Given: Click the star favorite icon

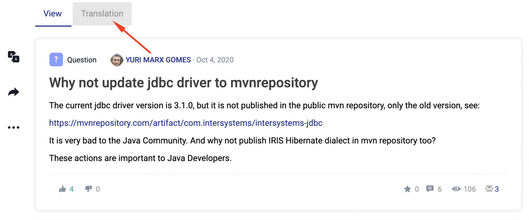Looking at the screenshot, I should click(x=407, y=189).
